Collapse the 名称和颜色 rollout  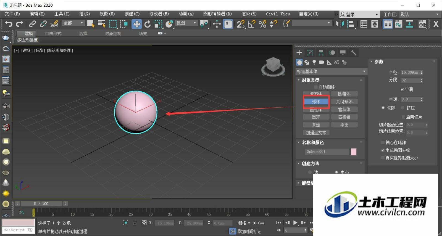coord(299,142)
